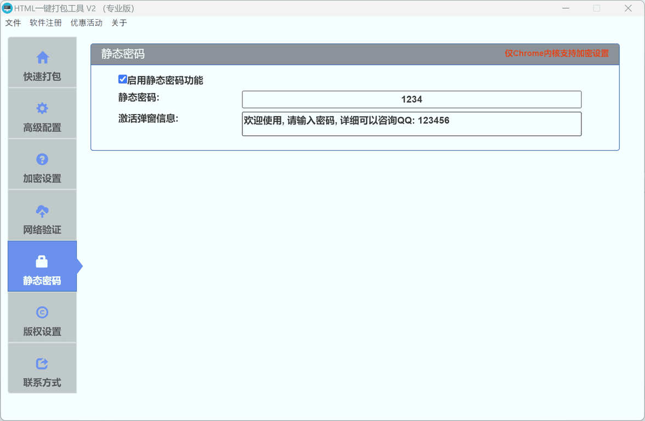The height and width of the screenshot is (421, 645).
Task: Focus the 激活弹窗信息 message text box
Action: pos(411,124)
